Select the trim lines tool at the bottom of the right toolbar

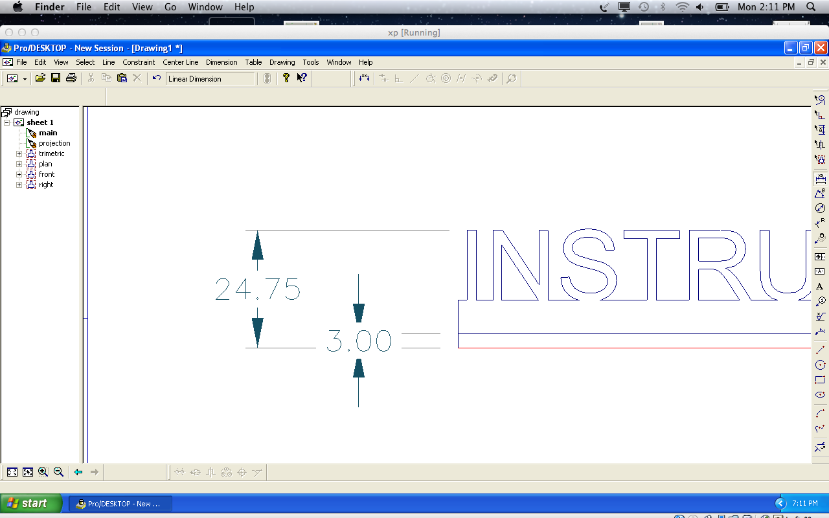point(820,447)
